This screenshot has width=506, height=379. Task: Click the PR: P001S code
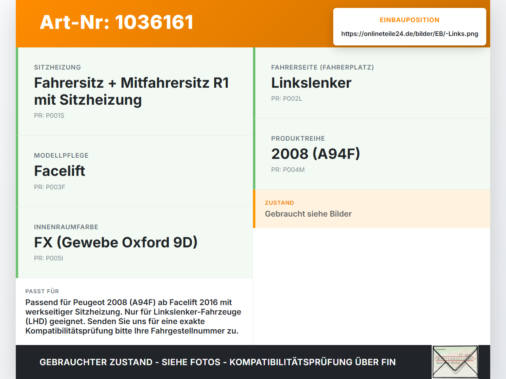(x=49, y=115)
